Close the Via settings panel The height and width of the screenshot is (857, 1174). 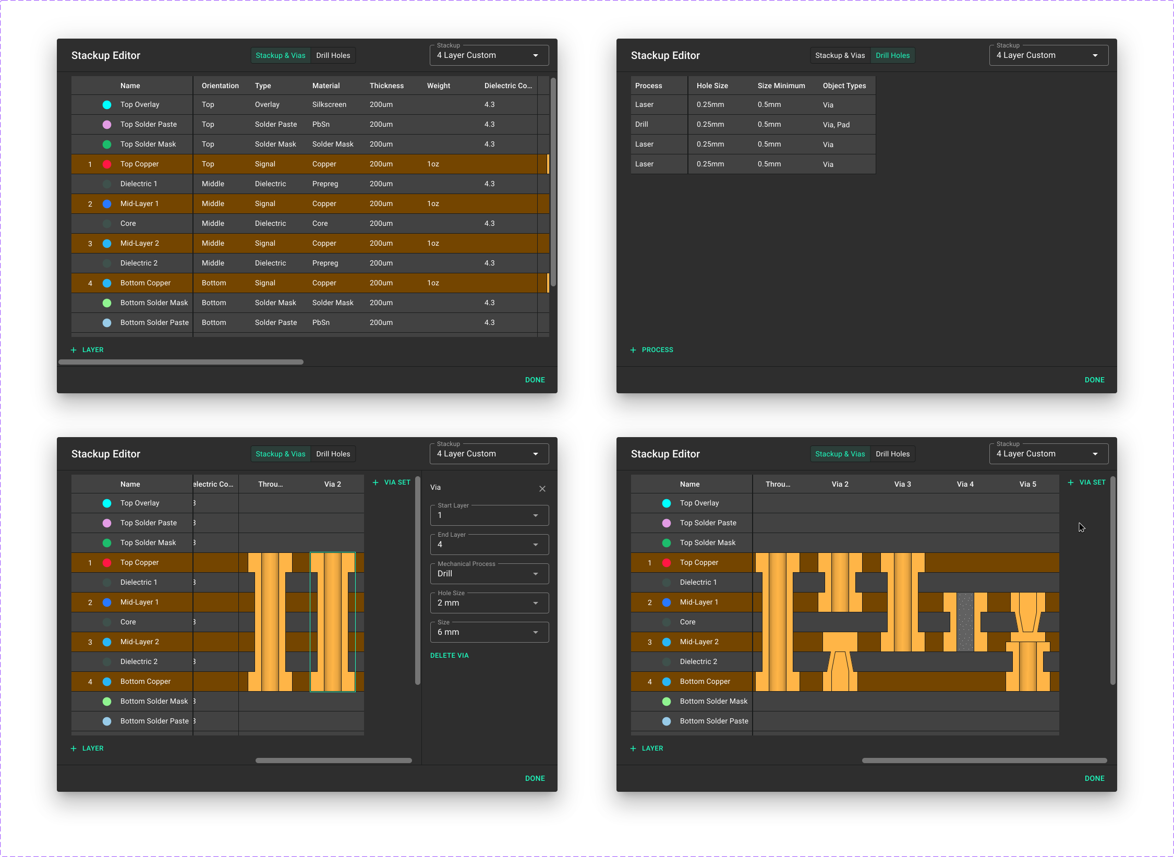point(542,488)
